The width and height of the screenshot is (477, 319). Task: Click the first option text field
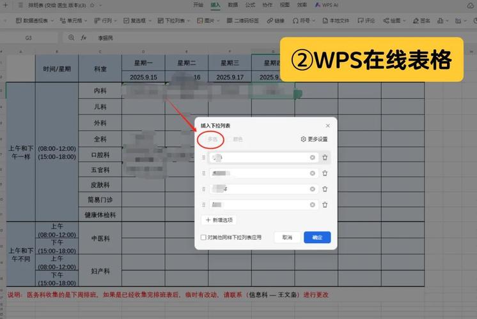[x=263, y=158]
